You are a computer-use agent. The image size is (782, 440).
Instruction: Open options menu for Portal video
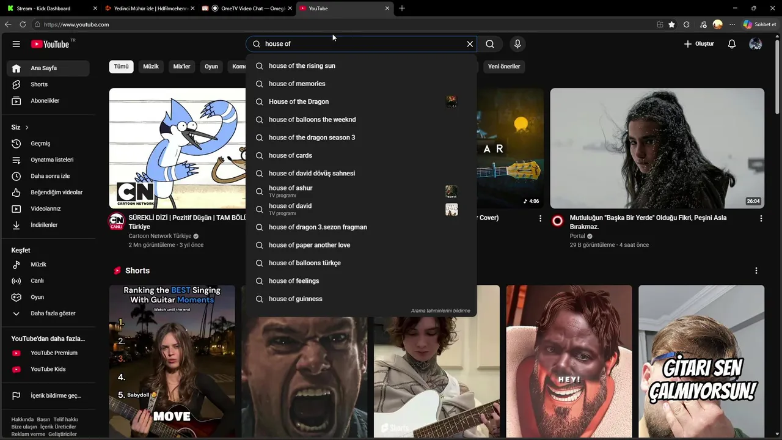[761, 218]
